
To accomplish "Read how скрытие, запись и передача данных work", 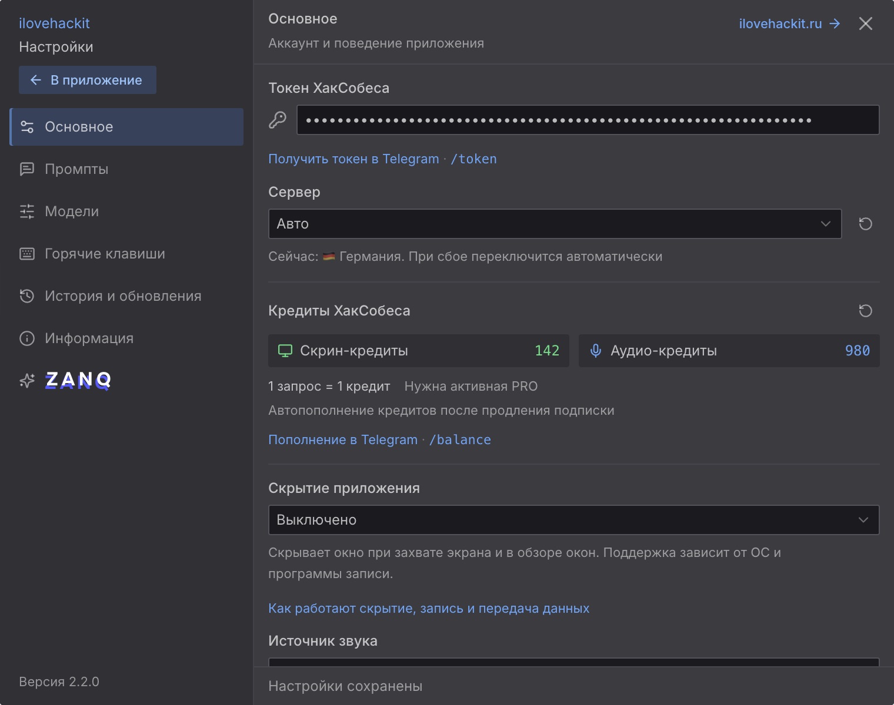I will tap(429, 608).
